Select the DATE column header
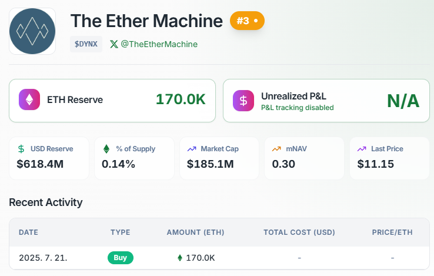The height and width of the screenshot is (276, 434). [x=28, y=232]
